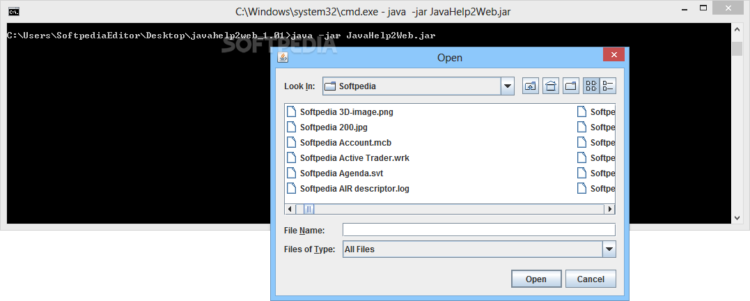
Task: Click the cmd window vertical scrollbar thumb
Action: [x=737, y=49]
